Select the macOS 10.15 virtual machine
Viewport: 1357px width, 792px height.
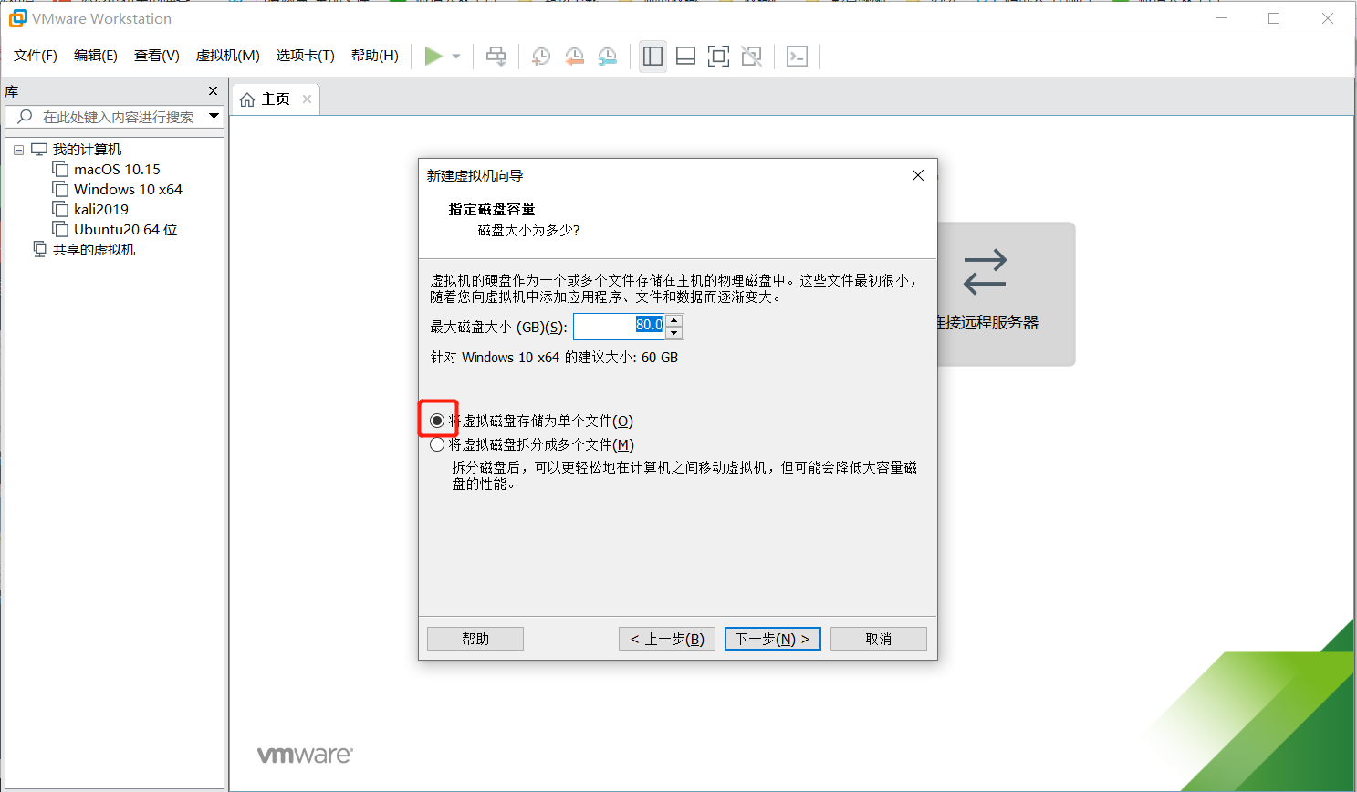117,170
